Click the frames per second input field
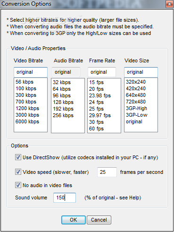Image resolution: width=174 pixels, height=232 pixels. coord(107,172)
